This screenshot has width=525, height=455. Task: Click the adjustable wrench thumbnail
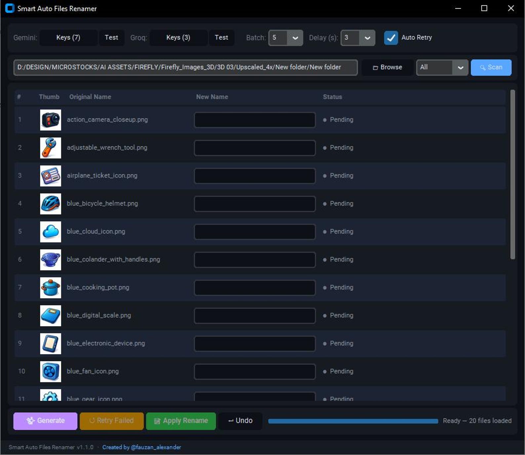[x=51, y=148]
